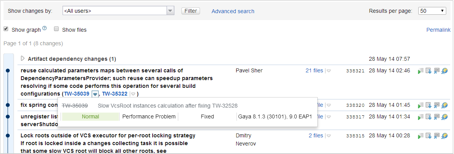This screenshot has height=154, width=454.
Task: Open the 21 files link
Action: 314,71
